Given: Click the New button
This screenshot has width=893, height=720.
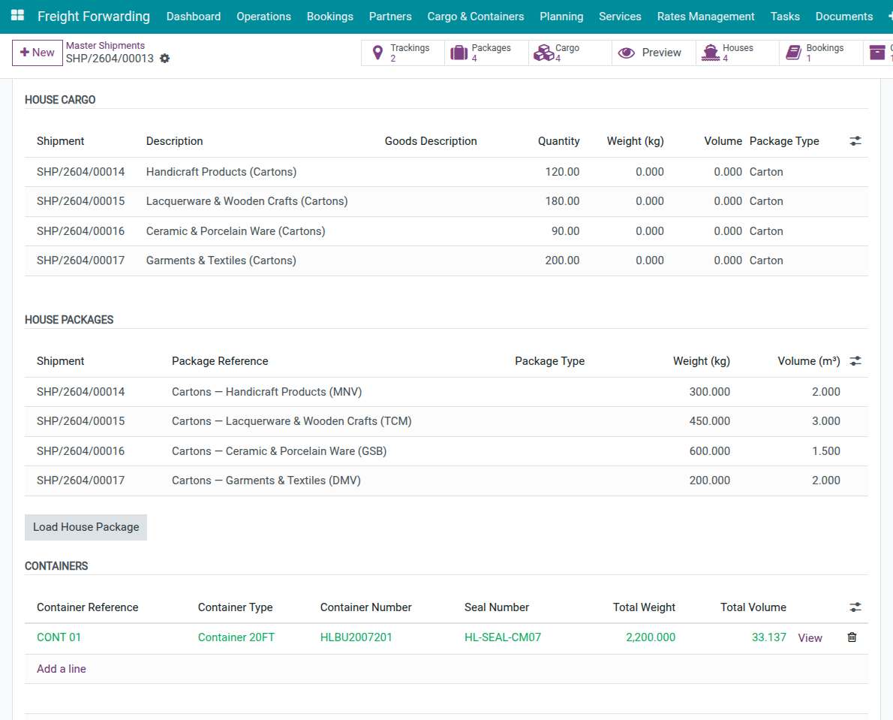Looking at the screenshot, I should click(x=38, y=53).
